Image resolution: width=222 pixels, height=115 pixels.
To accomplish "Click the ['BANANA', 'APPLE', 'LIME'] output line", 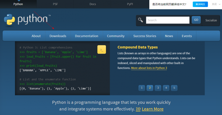I will point(42,70).
